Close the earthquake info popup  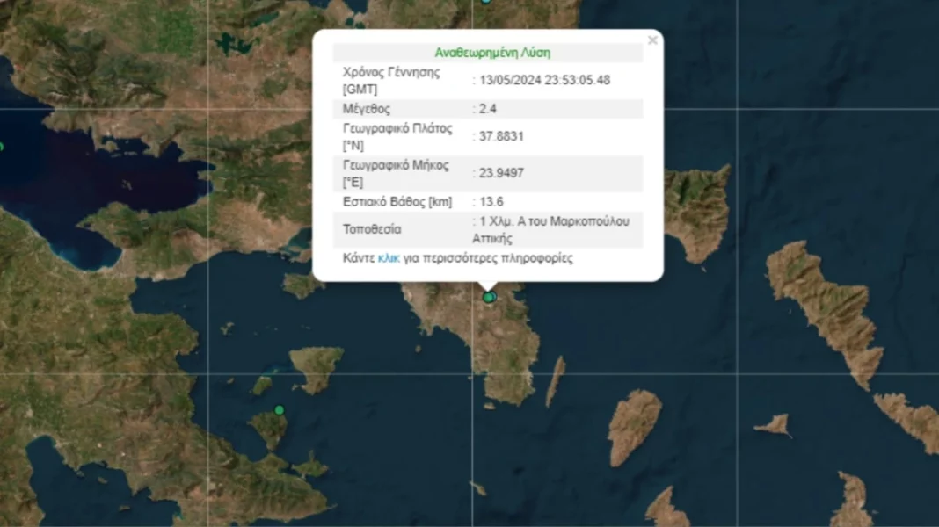[652, 40]
